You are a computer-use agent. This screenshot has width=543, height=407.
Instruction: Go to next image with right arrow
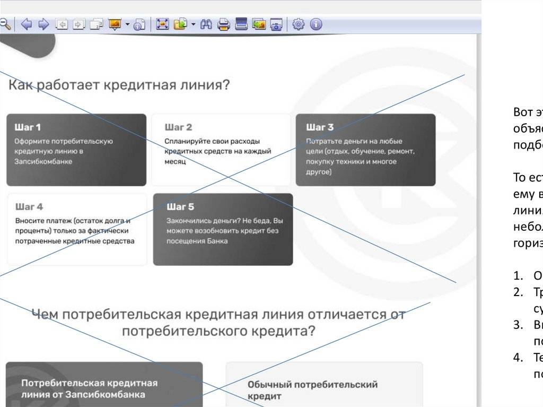[43, 24]
